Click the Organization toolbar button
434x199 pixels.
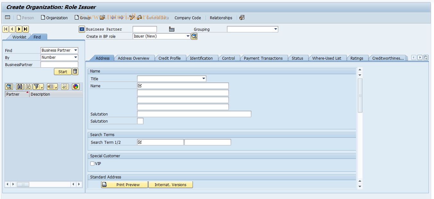click(54, 18)
